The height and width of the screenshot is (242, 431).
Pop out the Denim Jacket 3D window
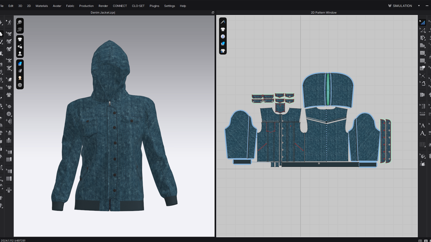tap(213, 13)
